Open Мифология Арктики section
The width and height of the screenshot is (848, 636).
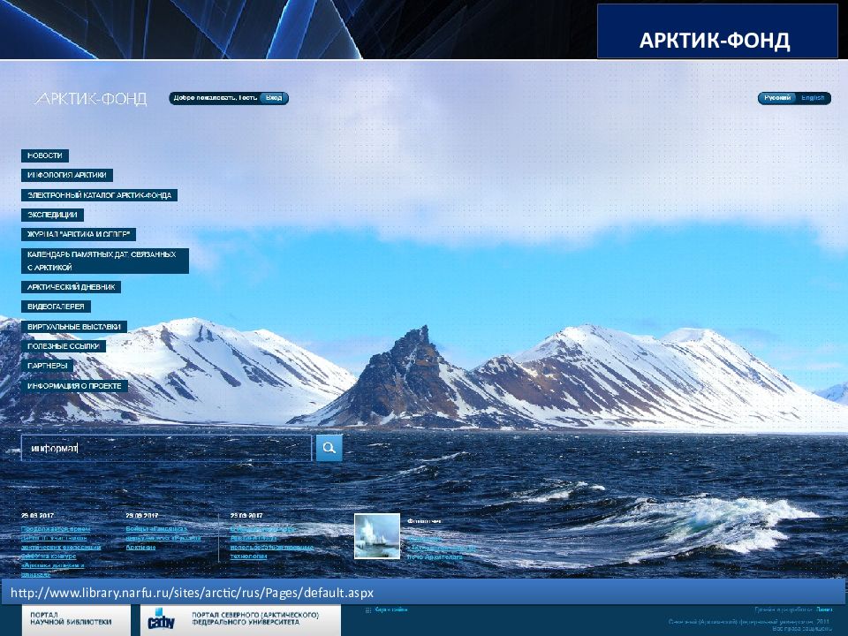(67, 175)
